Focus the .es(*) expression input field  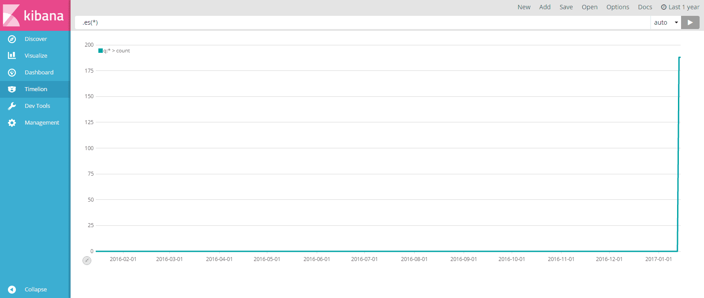click(x=362, y=22)
